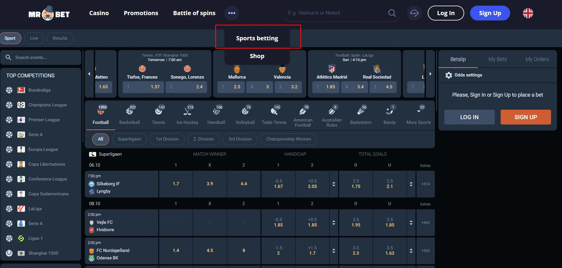Viewport: 562px width, 268px height.
Task: Open the Casino menu item
Action: pyautogui.click(x=99, y=13)
